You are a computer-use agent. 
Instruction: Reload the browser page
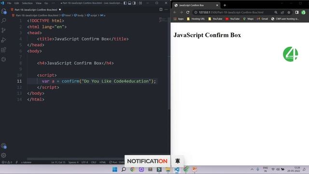[188, 12]
